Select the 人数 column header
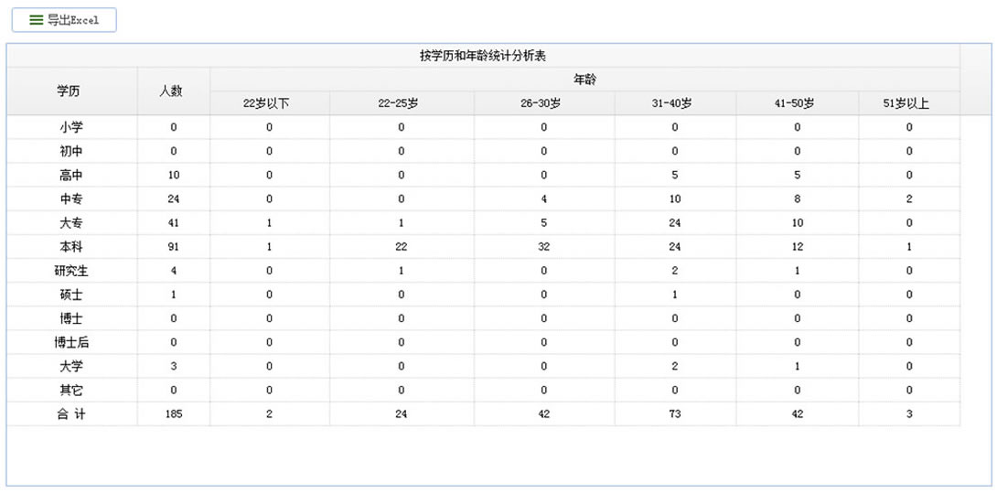The width and height of the screenshot is (997, 493). [171, 91]
